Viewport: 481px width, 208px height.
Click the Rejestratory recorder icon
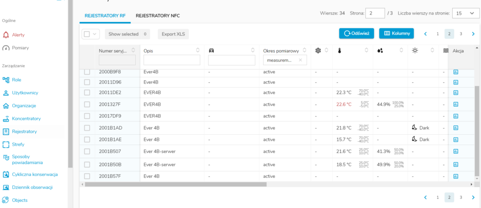pyautogui.click(x=6, y=131)
